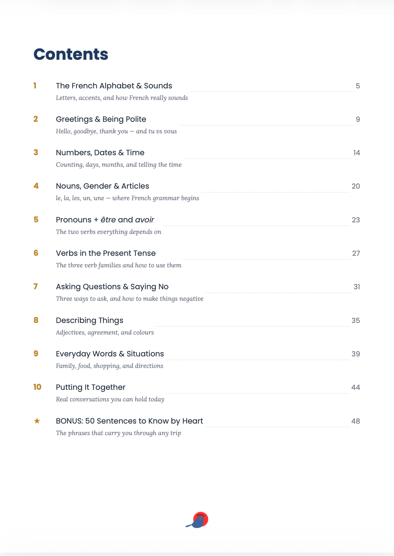Select 'Nouns, Gender & Articles' entry
This screenshot has width=394, height=556.
click(103, 186)
